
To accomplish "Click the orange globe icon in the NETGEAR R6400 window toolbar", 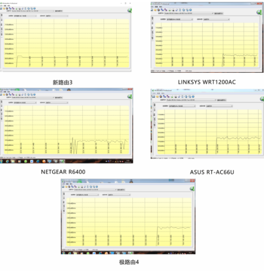I will (7, 95).
